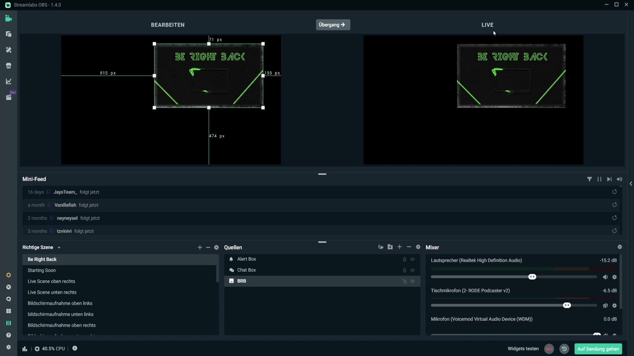
Task: Open the App Store icon in sidebar
Action: point(9,66)
